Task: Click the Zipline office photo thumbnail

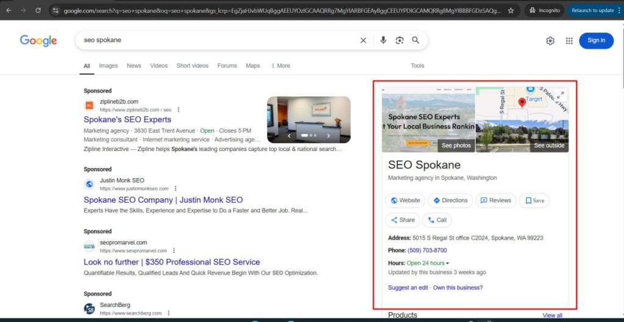Action: [309, 120]
